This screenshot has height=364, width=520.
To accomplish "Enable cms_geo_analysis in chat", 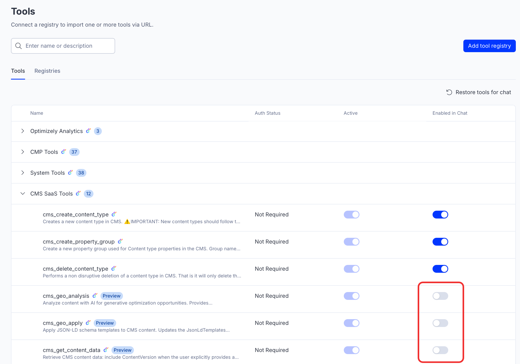I will 440,296.
